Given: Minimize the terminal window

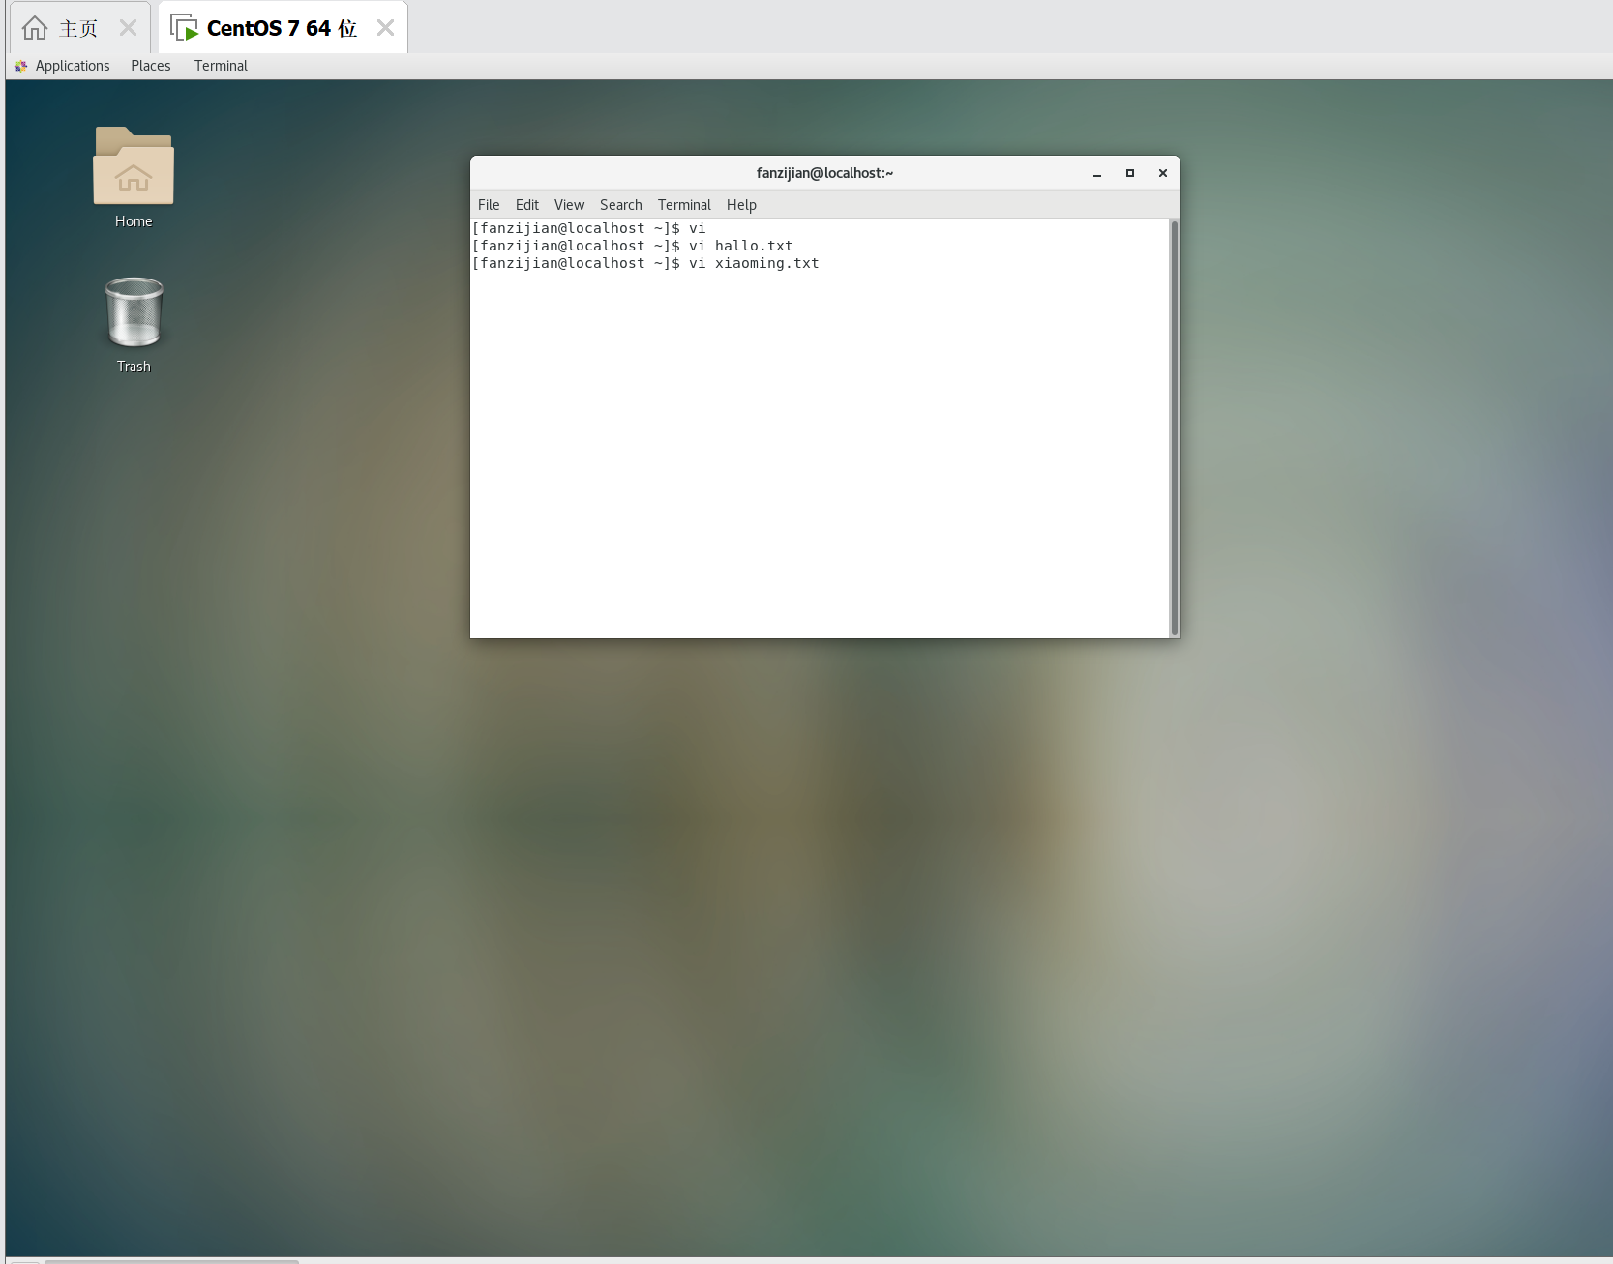Looking at the screenshot, I should pos(1097,174).
